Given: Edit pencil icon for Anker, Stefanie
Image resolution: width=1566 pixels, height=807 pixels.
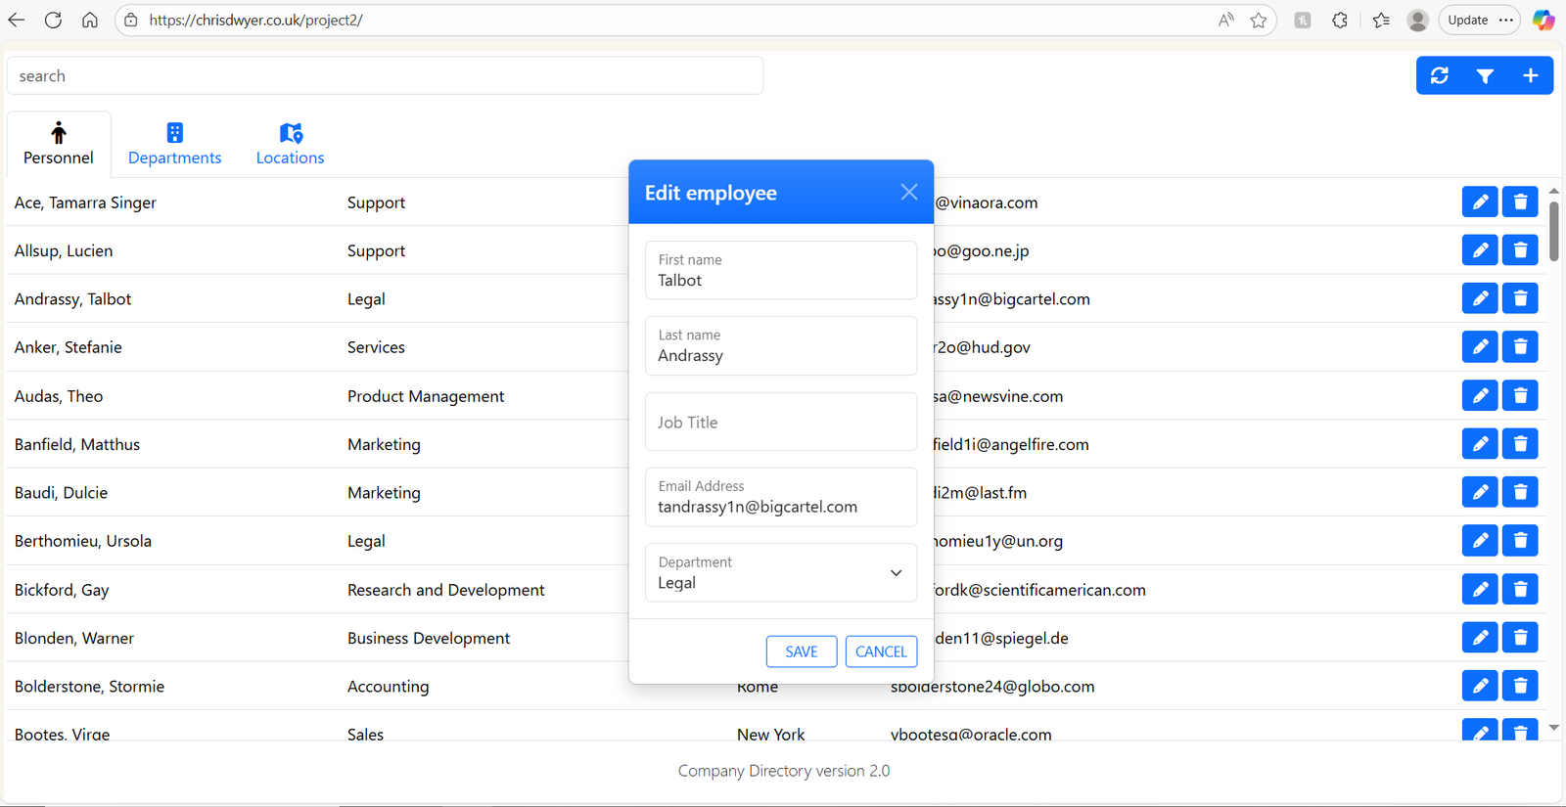Looking at the screenshot, I should tap(1480, 346).
